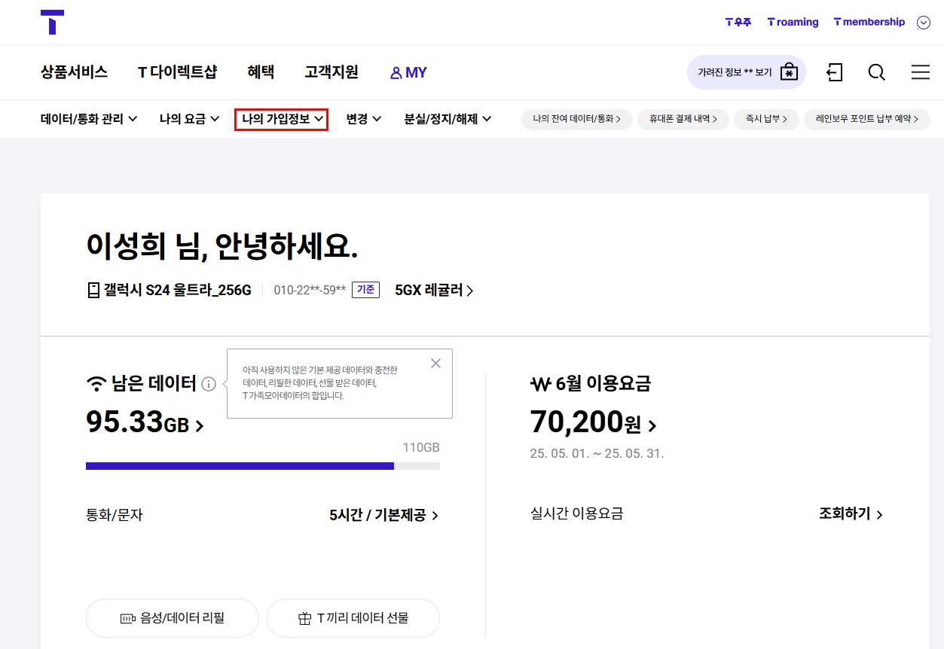Click the T logo at top left

coord(52,22)
